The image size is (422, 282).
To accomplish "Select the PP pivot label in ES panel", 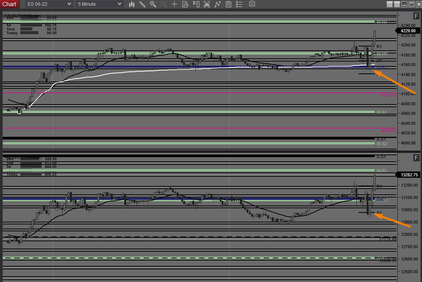I will click(x=379, y=61).
